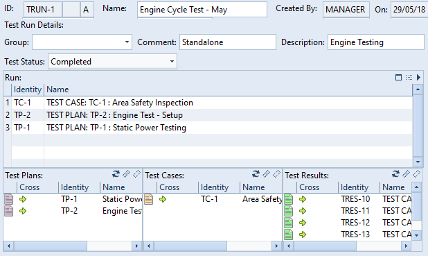Viewport: 428px width, 256px height.
Task: Click Run table scrollbar down arrow
Action: point(418,162)
